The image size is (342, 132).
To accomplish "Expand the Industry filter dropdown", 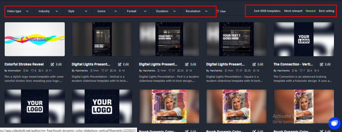I will point(48,11).
